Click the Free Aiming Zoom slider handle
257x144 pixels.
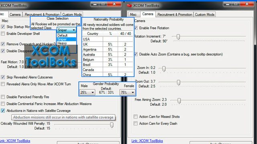pyautogui.click(x=179, y=100)
